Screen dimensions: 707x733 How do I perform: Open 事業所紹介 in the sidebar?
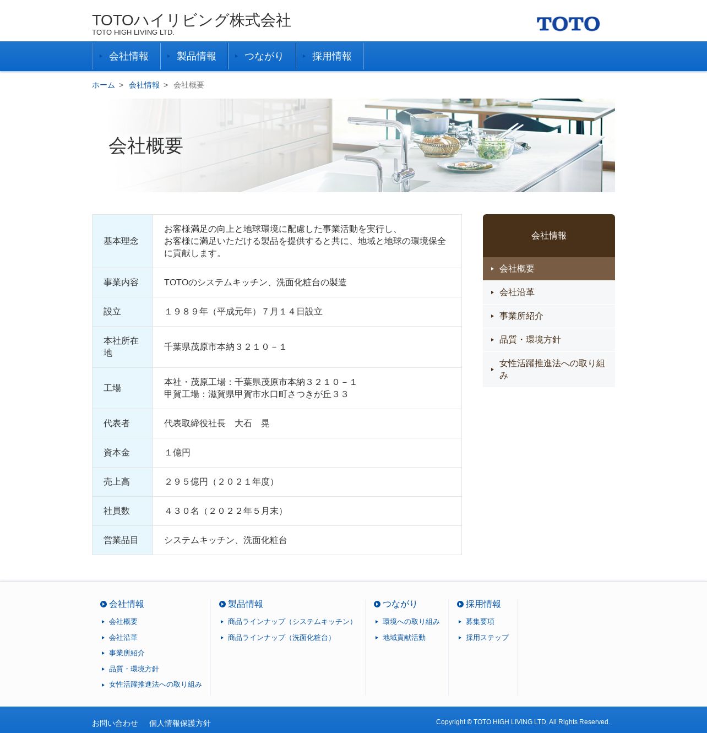tap(549, 316)
